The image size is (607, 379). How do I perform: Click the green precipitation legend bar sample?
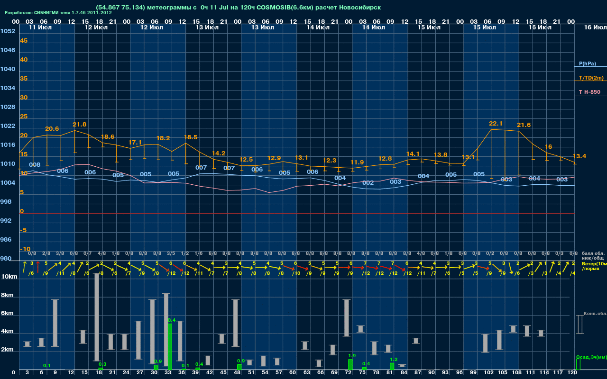point(578,364)
